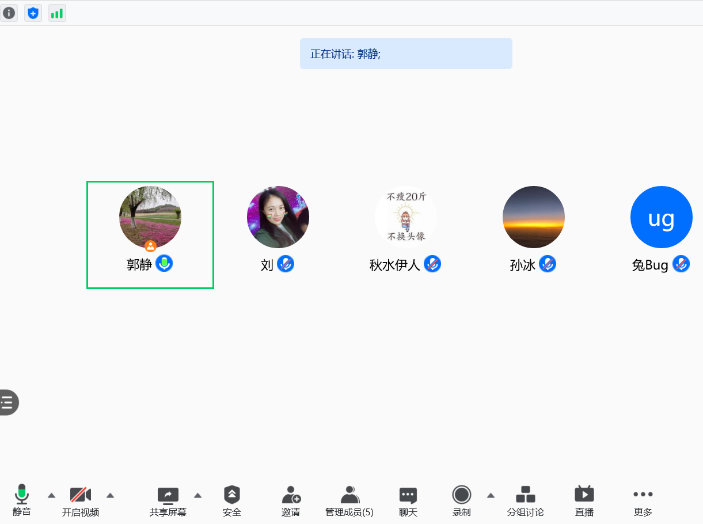The image size is (703, 524).
Task: Open Manage Members 管理成员(5) panel
Action: pos(349,500)
